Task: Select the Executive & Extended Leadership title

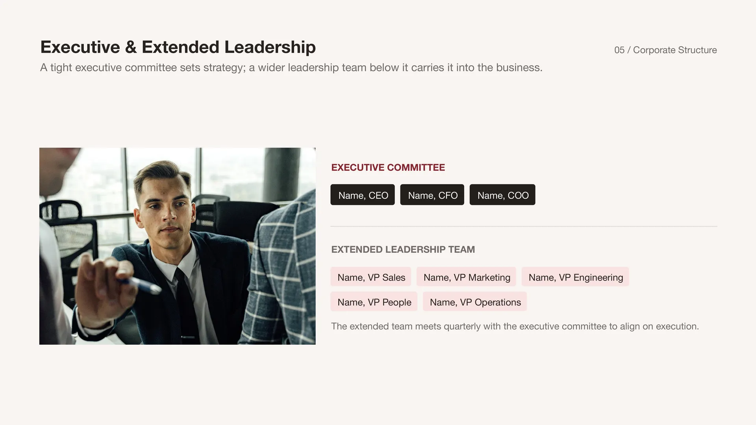Action: 178,47
